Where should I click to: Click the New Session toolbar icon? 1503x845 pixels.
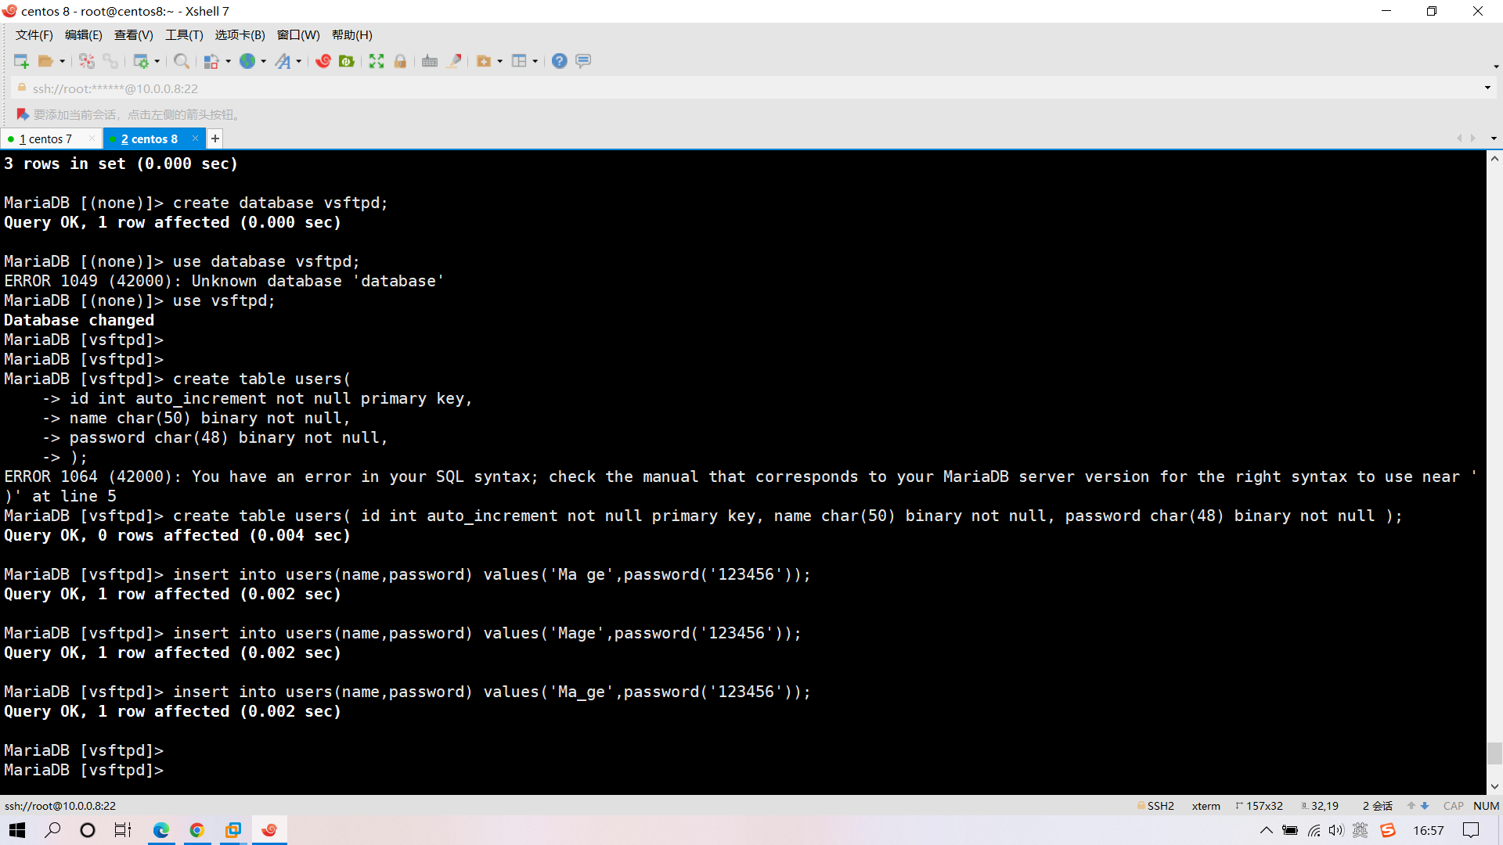click(x=21, y=61)
